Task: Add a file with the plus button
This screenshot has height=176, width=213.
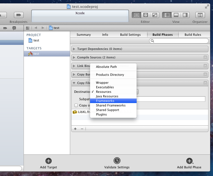Action: click(x=75, y=129)
